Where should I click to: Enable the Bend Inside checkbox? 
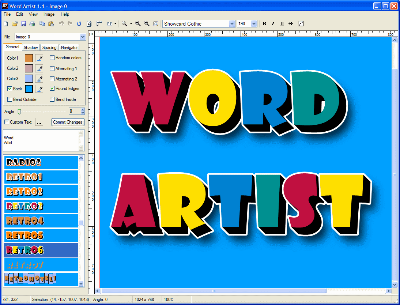[x=52, y=99]
